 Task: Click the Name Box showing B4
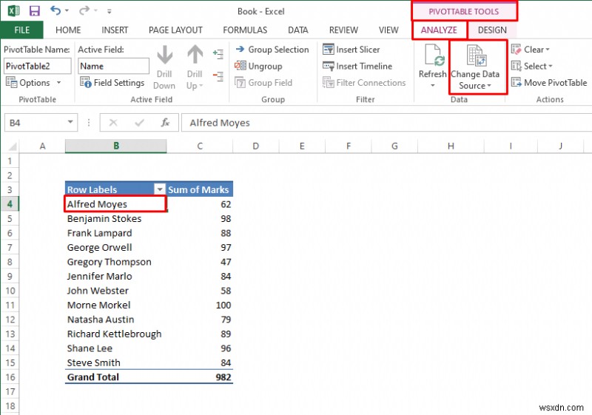[x=35, y=123]
